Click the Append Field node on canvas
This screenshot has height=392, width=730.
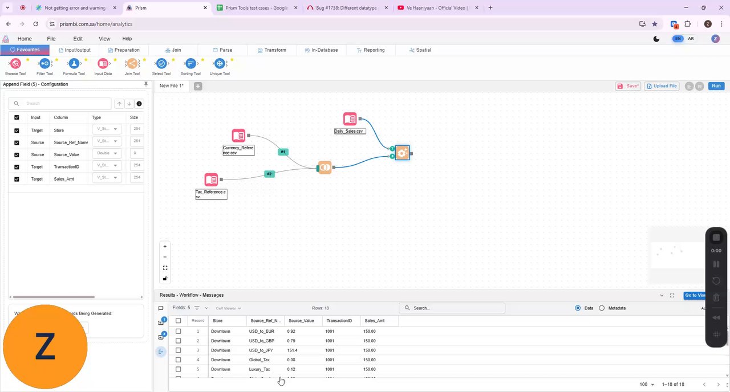coord(402,153)
